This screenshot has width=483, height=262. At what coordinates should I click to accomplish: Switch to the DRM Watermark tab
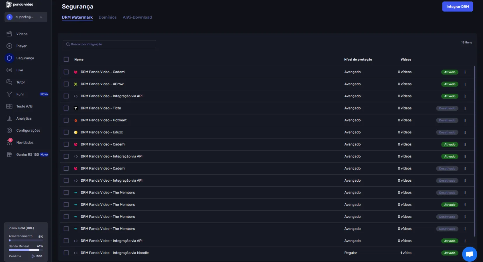pyautogui.click(x=77, y=17)
